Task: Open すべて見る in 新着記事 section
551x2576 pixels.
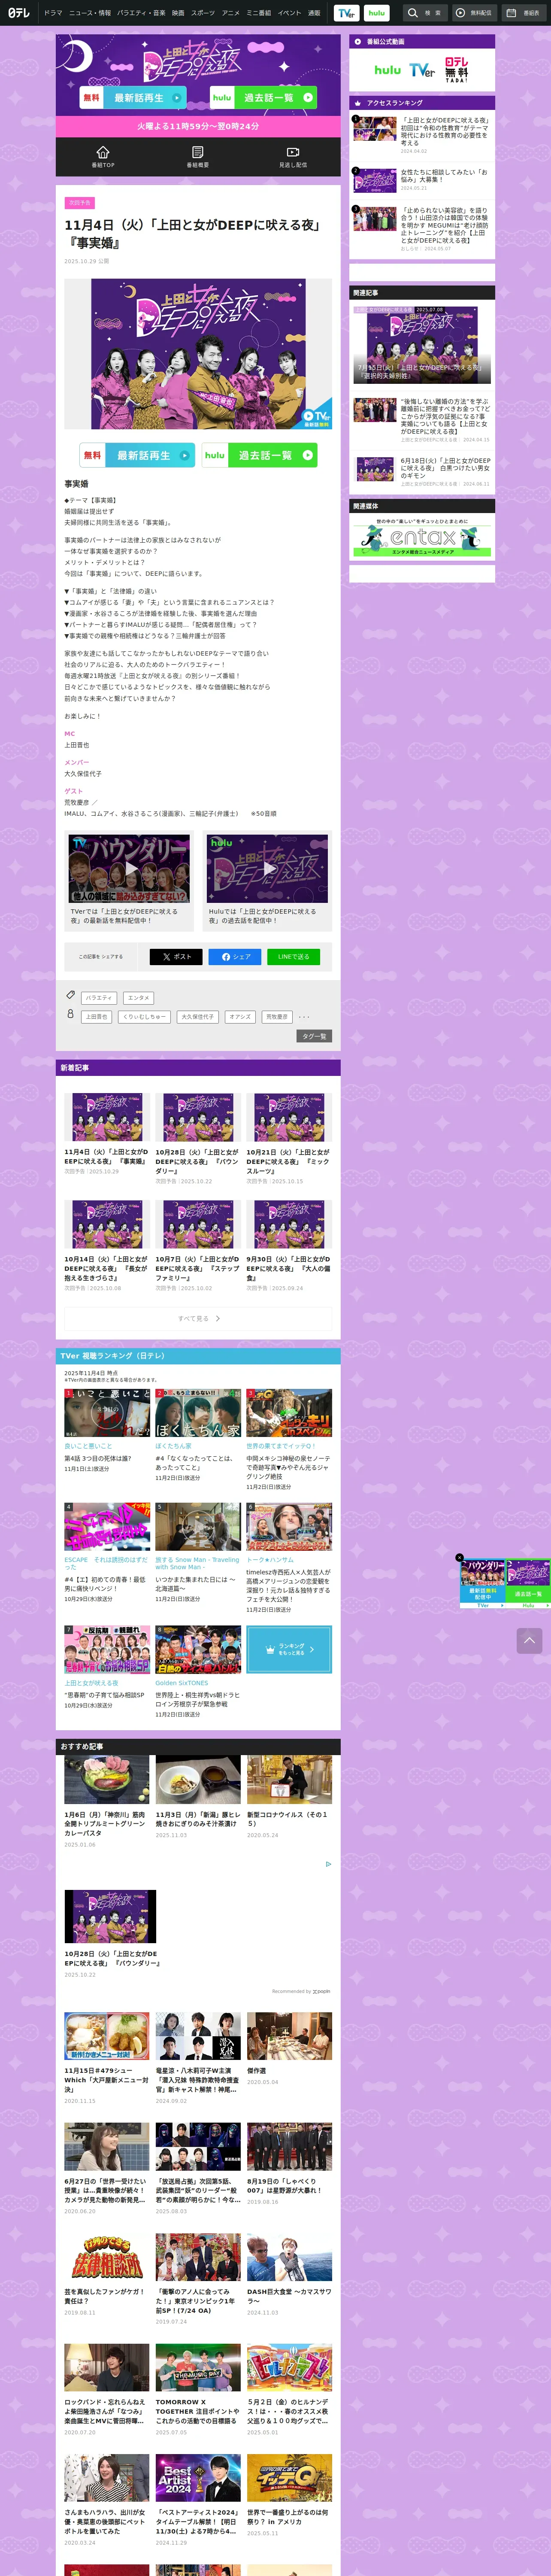Action: [x=198, y=1318]
